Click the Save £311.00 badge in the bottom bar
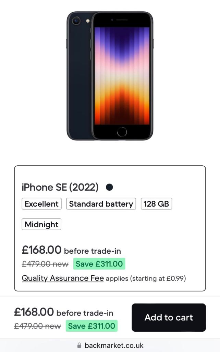 click(x=91, y=326)
